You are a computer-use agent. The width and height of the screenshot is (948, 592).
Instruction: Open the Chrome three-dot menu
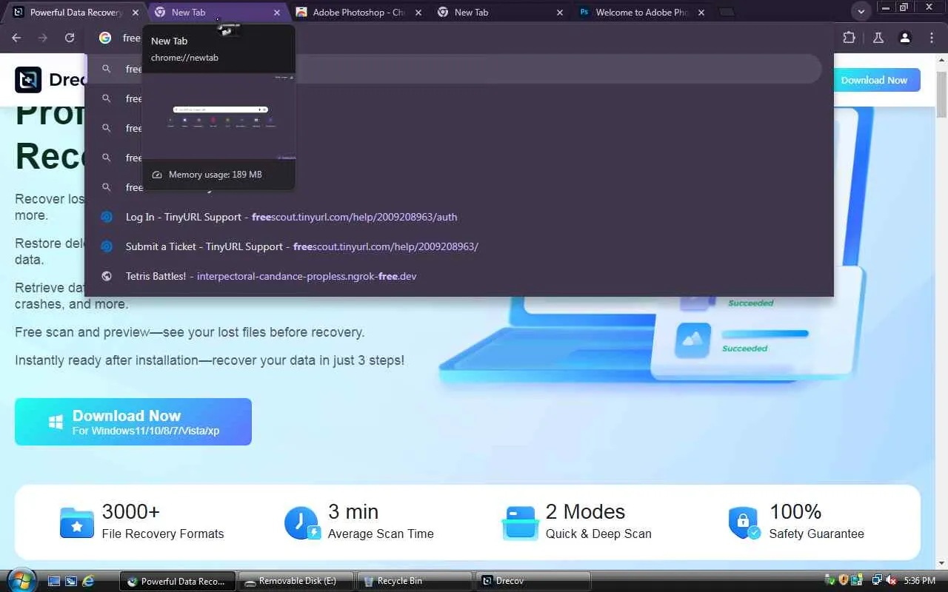pos(932,38)
